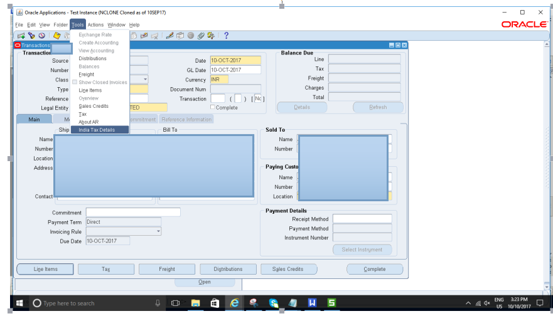The height and width of the screenshot is (321, 553).
Task: Open the Windows Start menu
Action: pos(19,303)
